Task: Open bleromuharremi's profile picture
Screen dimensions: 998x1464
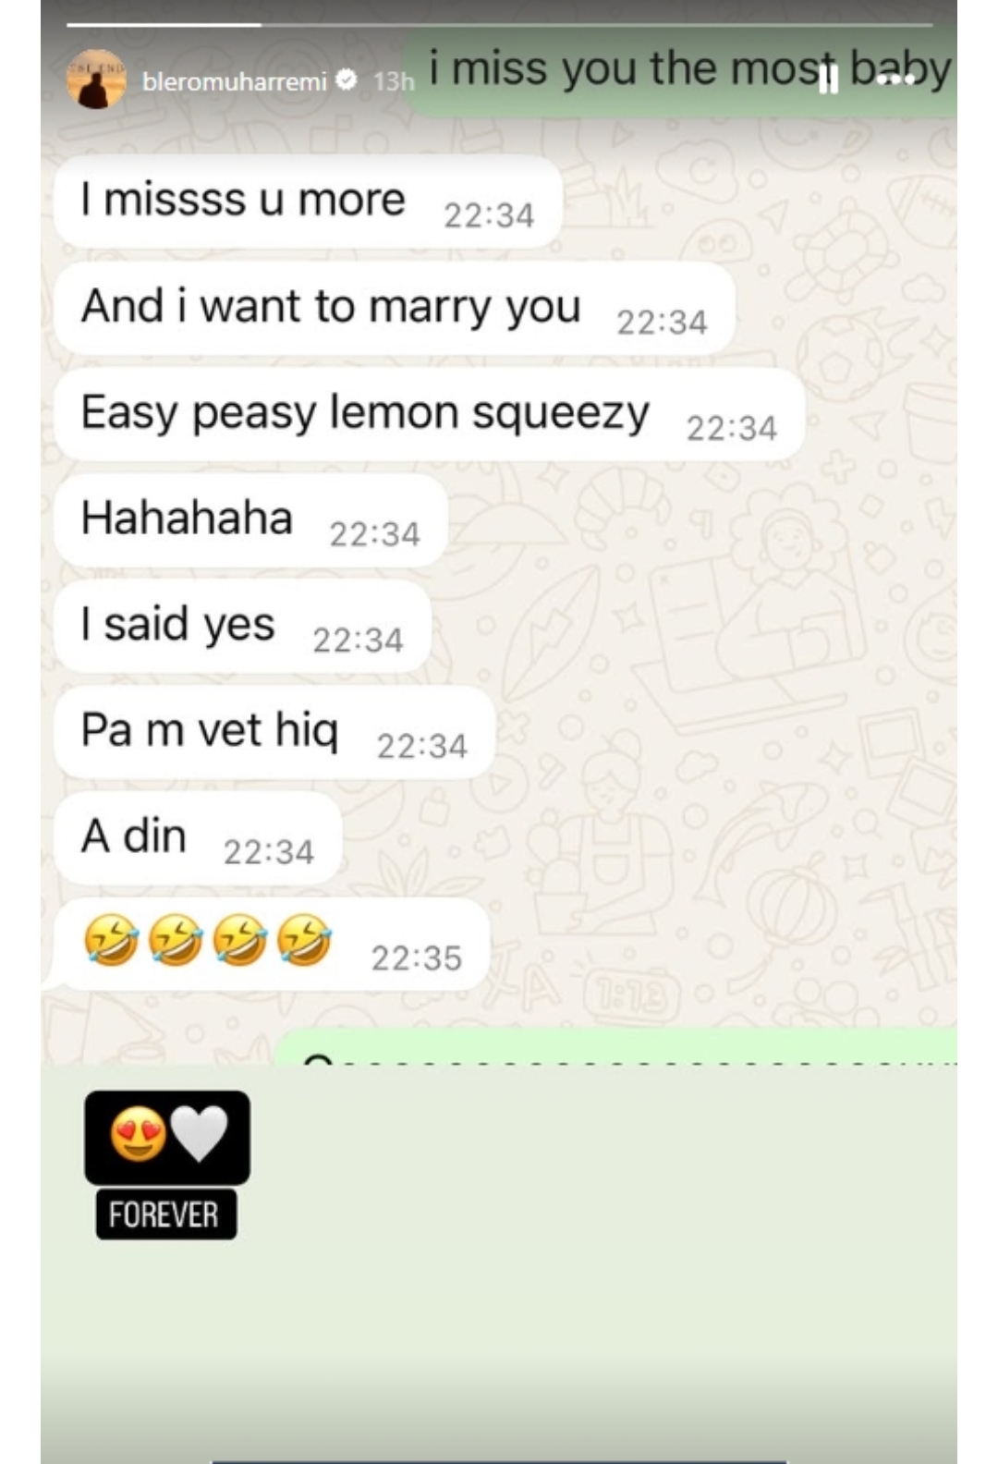Action: (x=96, y=80)
